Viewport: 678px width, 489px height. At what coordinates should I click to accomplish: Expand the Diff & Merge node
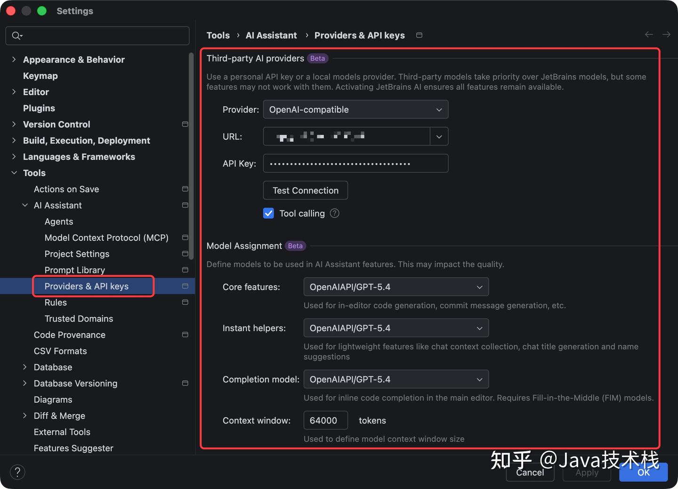[25, 416]
